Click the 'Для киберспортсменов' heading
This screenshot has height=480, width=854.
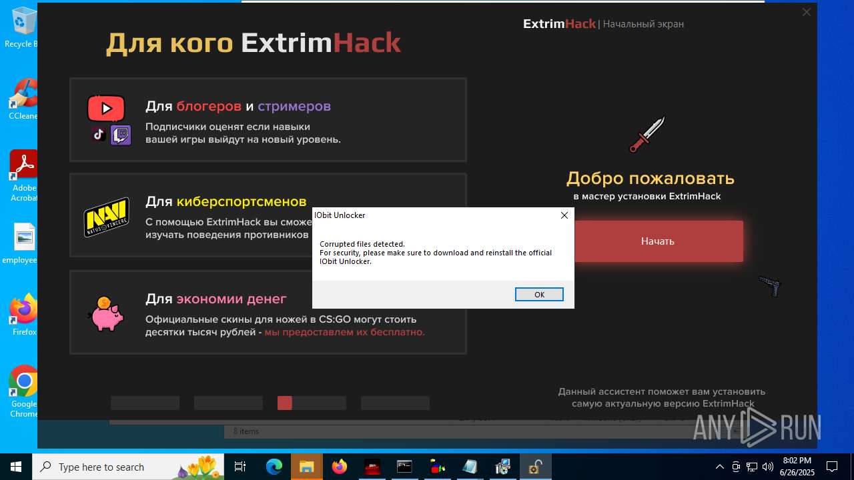(x=226, y=201)
